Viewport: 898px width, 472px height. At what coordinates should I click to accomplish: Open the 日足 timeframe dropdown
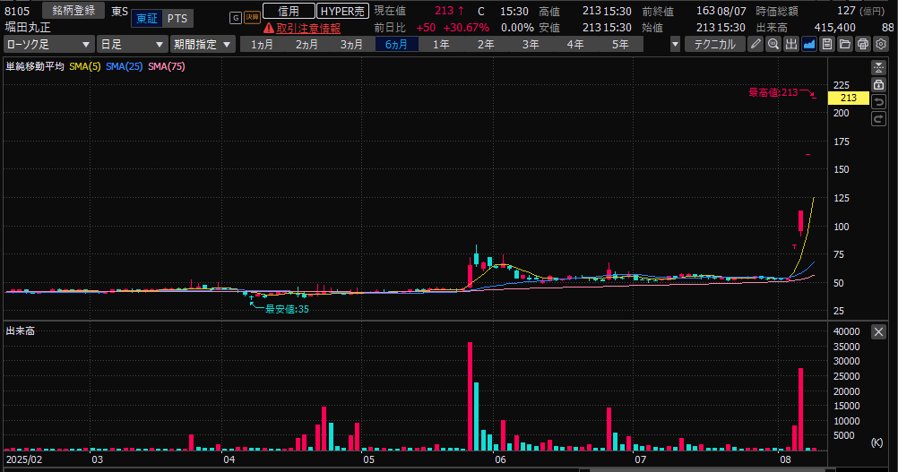tap(132, 44)
